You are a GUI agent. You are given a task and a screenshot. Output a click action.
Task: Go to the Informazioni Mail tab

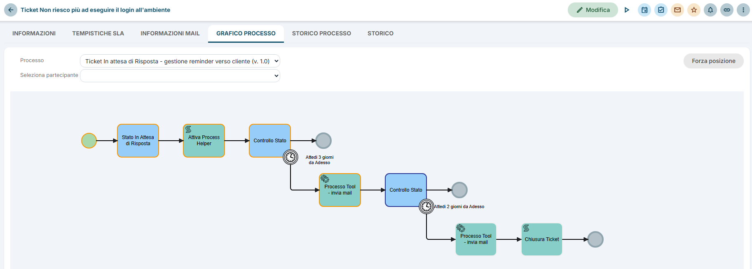pos(170,33)
